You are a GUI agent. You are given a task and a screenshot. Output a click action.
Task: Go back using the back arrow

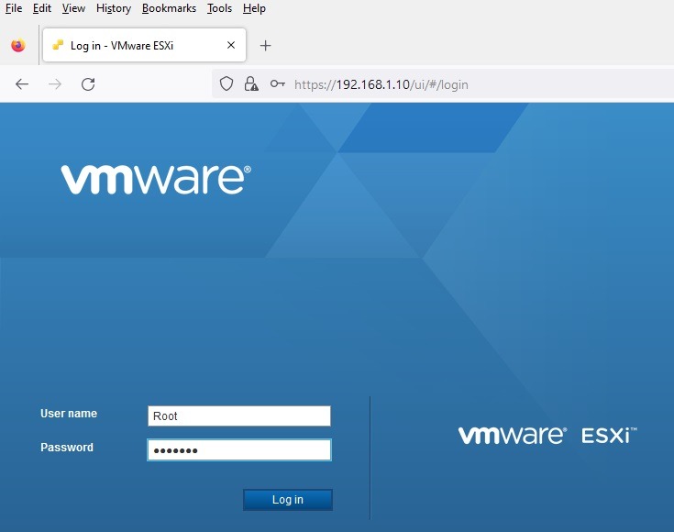coord(22,84)
